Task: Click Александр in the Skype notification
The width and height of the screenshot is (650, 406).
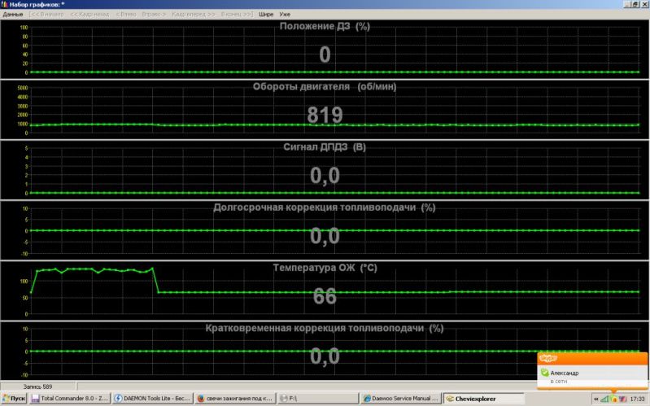Action: 565,371
